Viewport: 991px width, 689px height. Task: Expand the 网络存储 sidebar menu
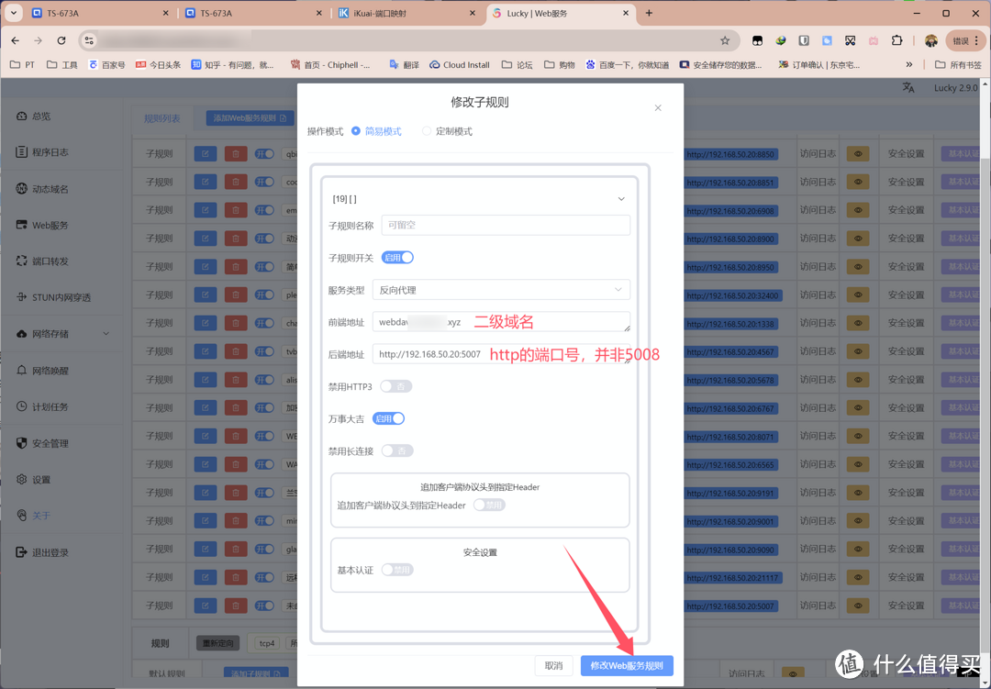(x=106, y=334)
